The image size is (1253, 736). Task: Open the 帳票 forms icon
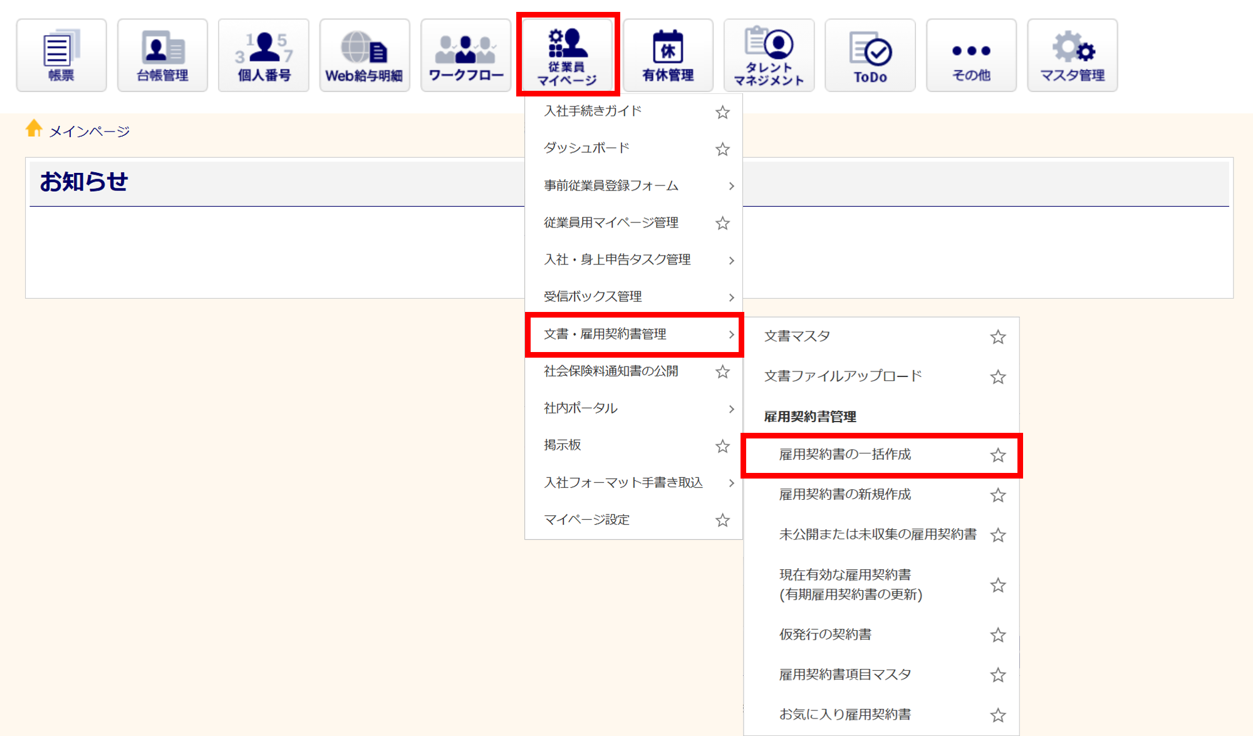point(61,55)
